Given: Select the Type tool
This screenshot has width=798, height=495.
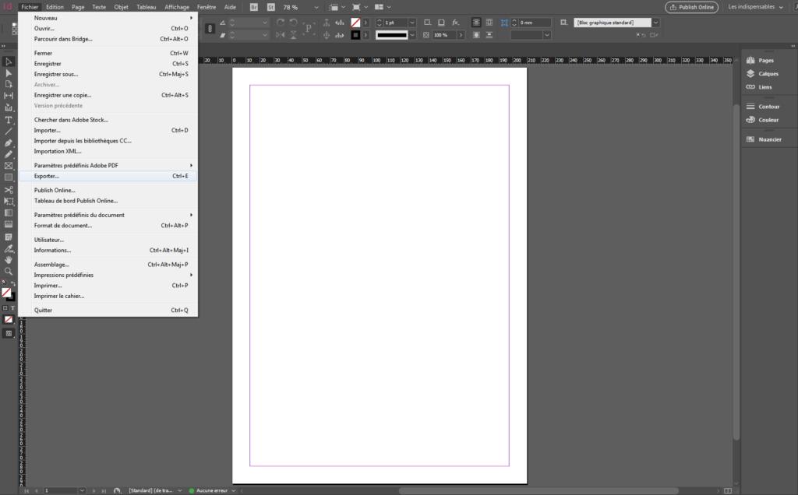Looking at the screenshot, I should (9, 120).
